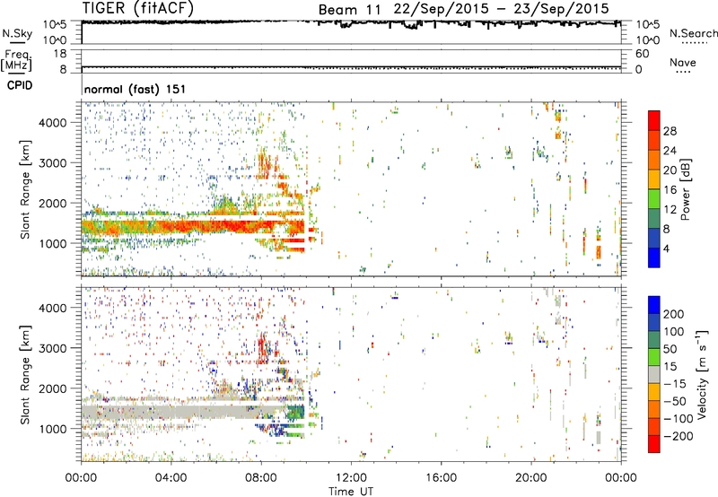Click the red bottom segment of Velocity bar

pyautogui.click(x=654, y=444)
